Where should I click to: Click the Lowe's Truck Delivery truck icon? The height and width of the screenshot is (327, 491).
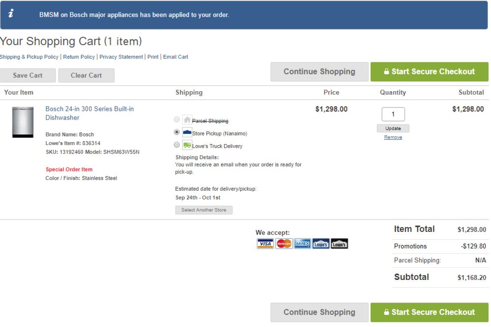[187, 145]
